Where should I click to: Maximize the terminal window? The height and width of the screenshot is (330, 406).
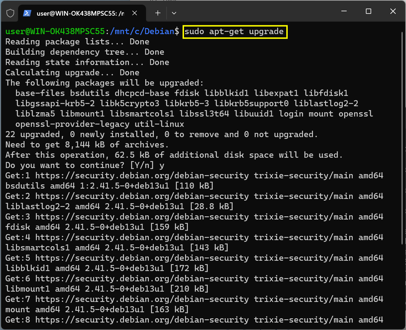click(x=368, y=11)
